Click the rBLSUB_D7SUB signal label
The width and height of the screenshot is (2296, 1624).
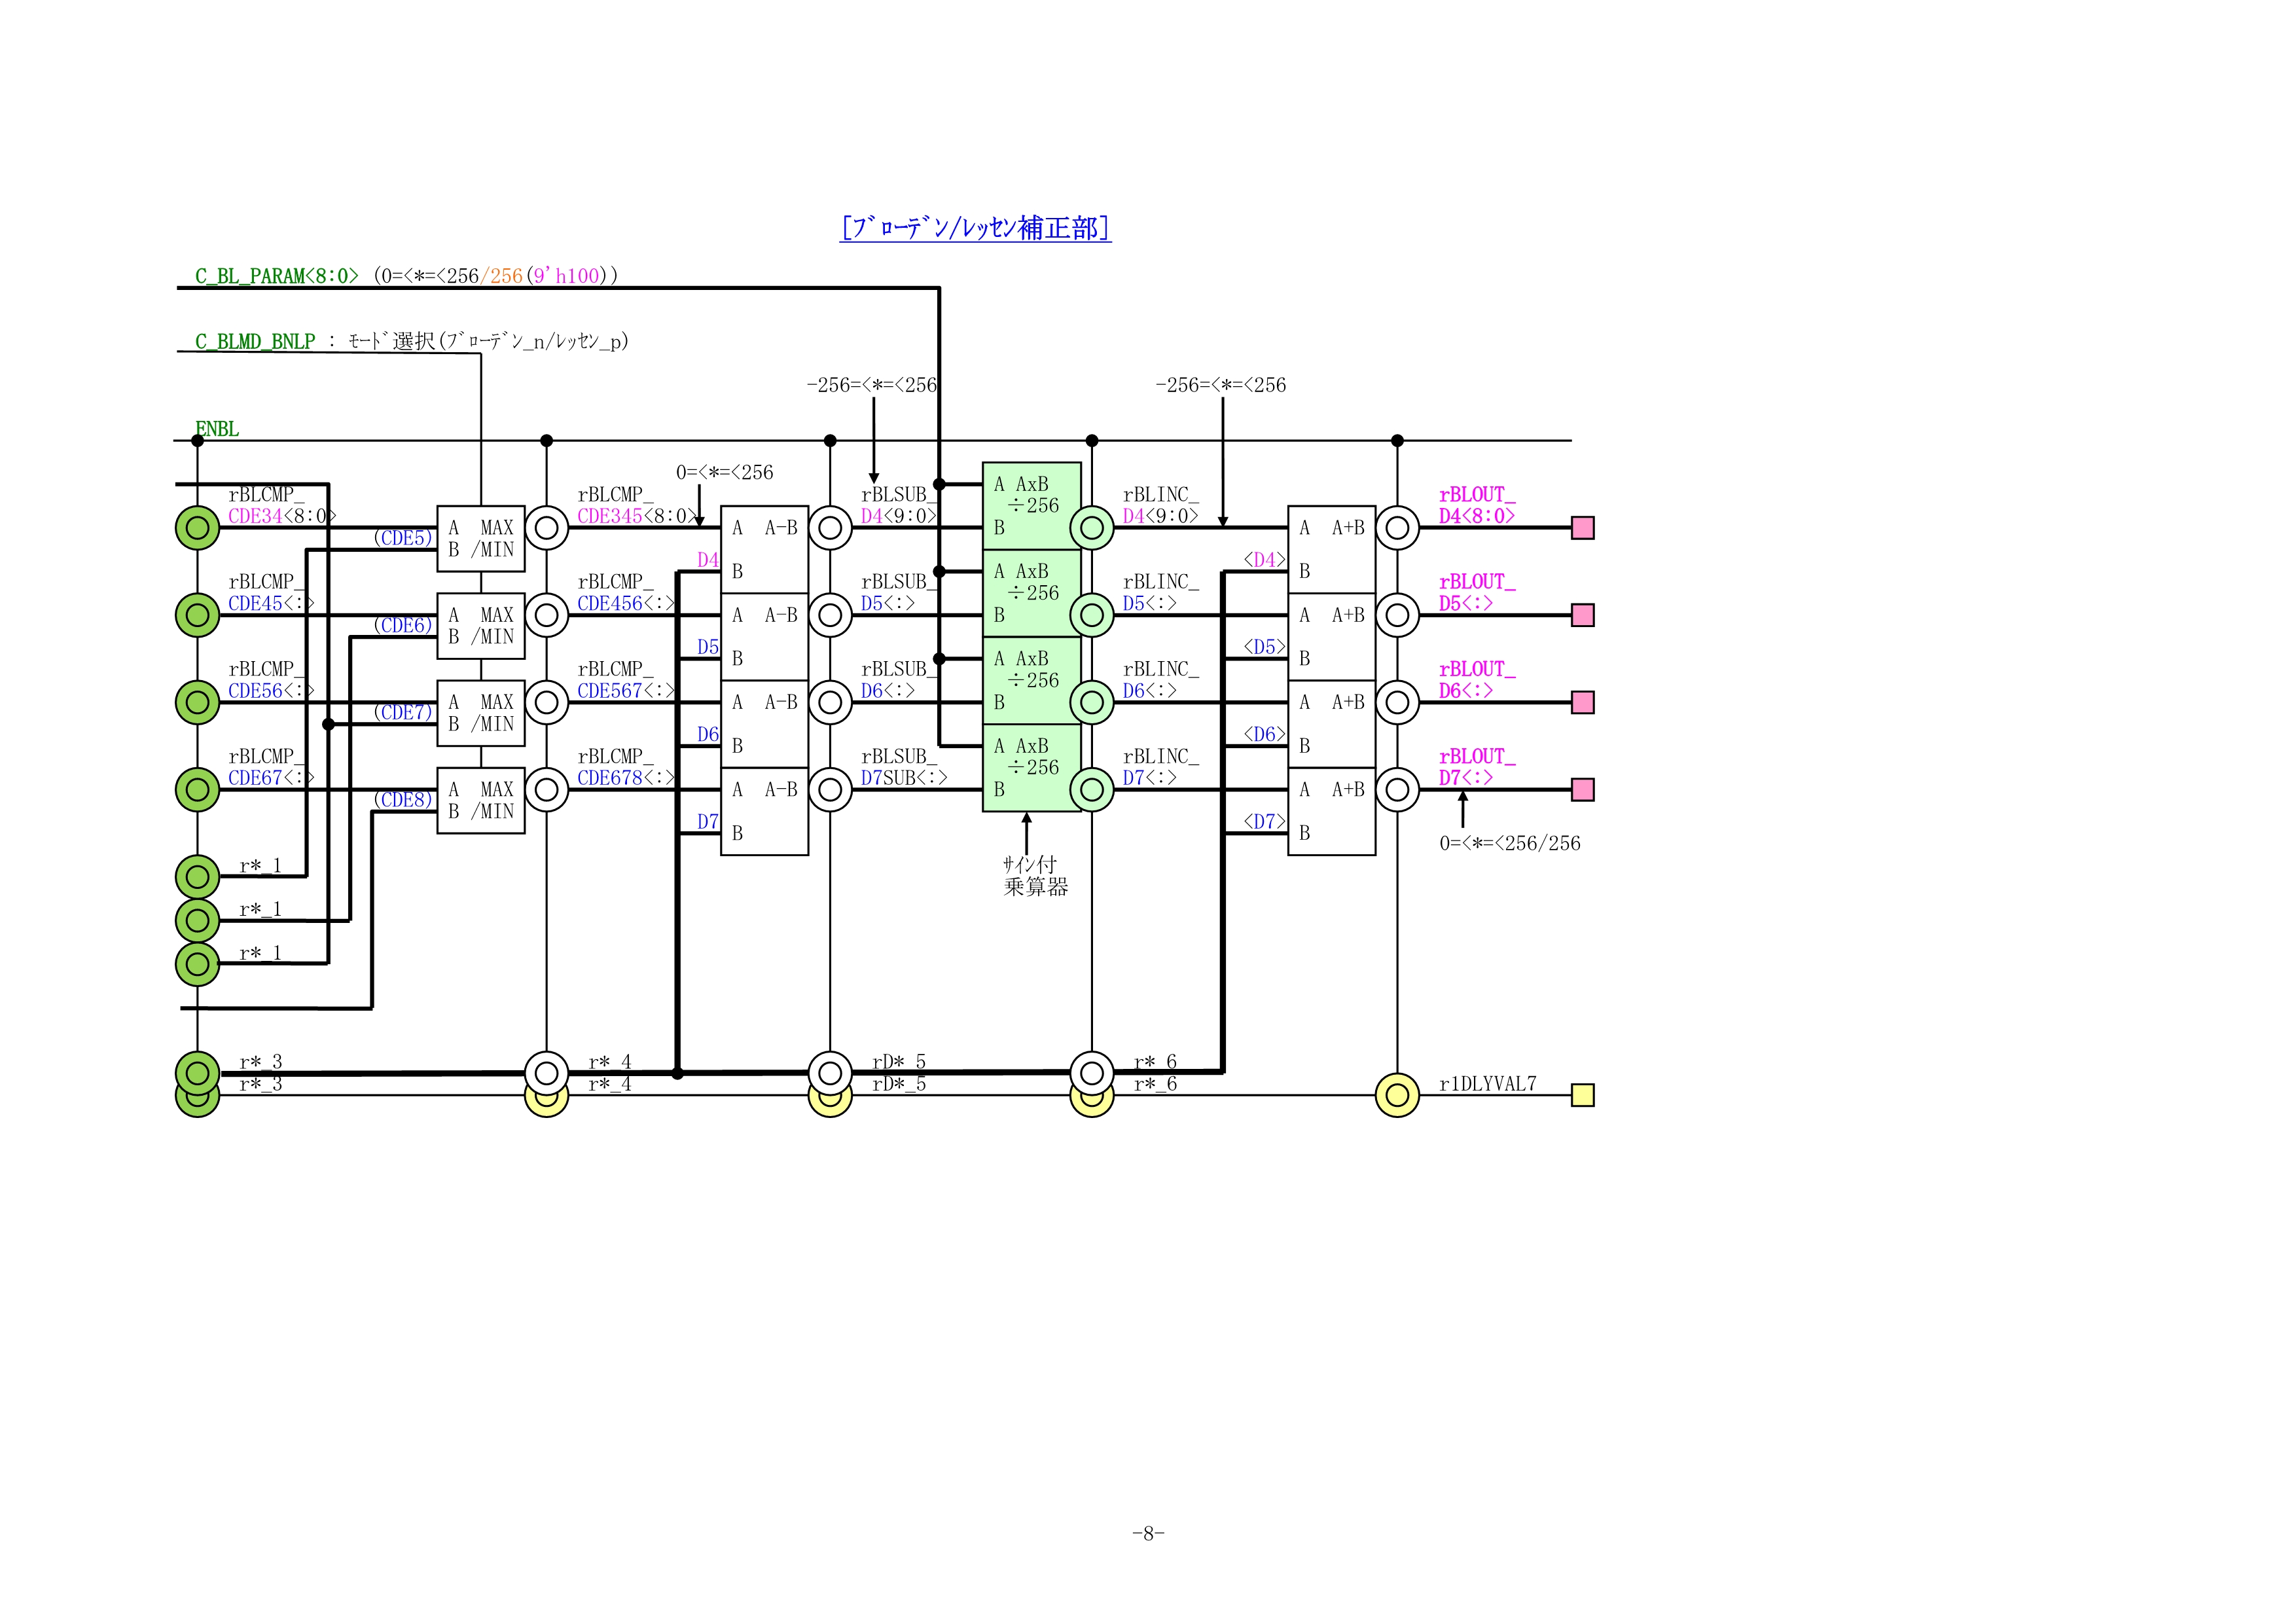click(x=903, y=767)
